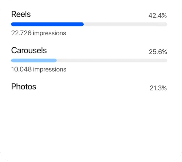Image resolution: width=182 pixels, height=162 pixels.
Task: Select the 22.726 impressions number
Action: [21, 33]
